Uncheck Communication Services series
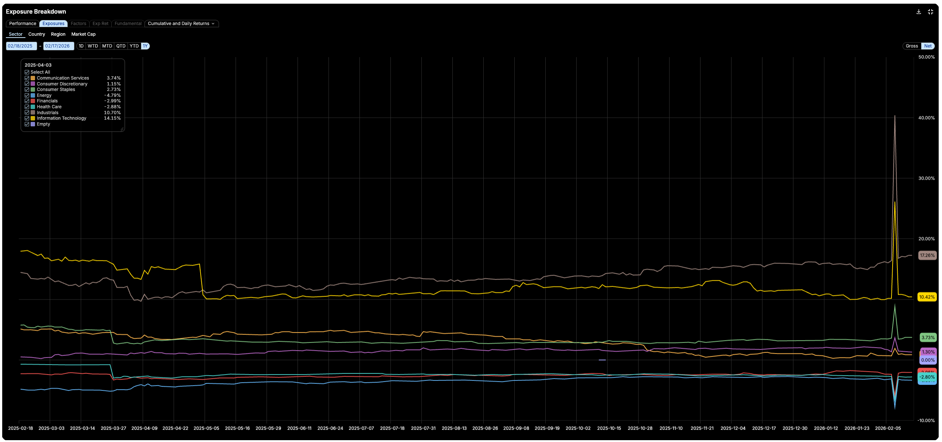Viewport: 942px width, 442px height. (x=27, y=78)
